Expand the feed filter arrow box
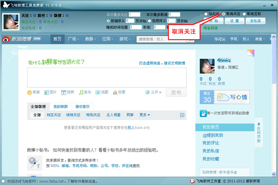 point(182,115)
